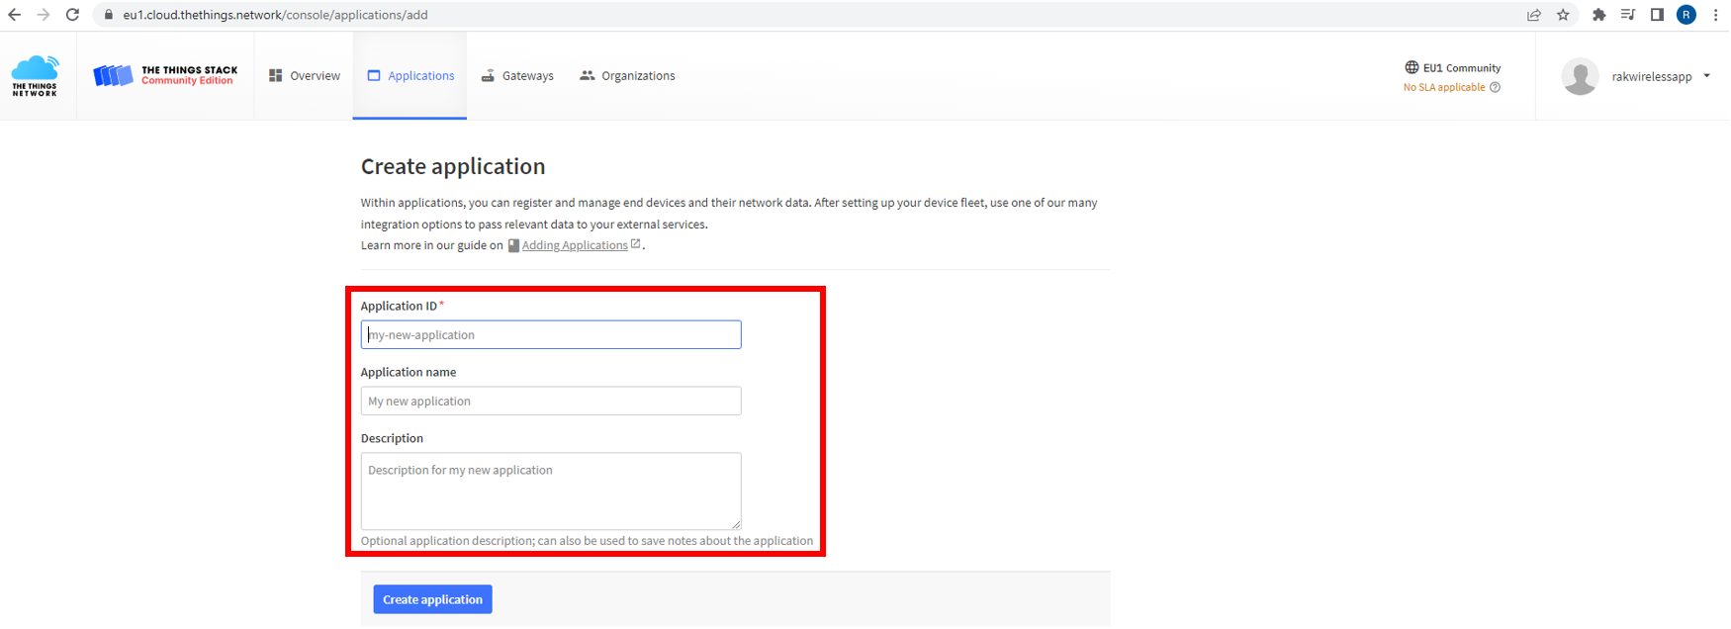
Task: Click the rakwirelessapp user avatar
Action: point(1580,76)
